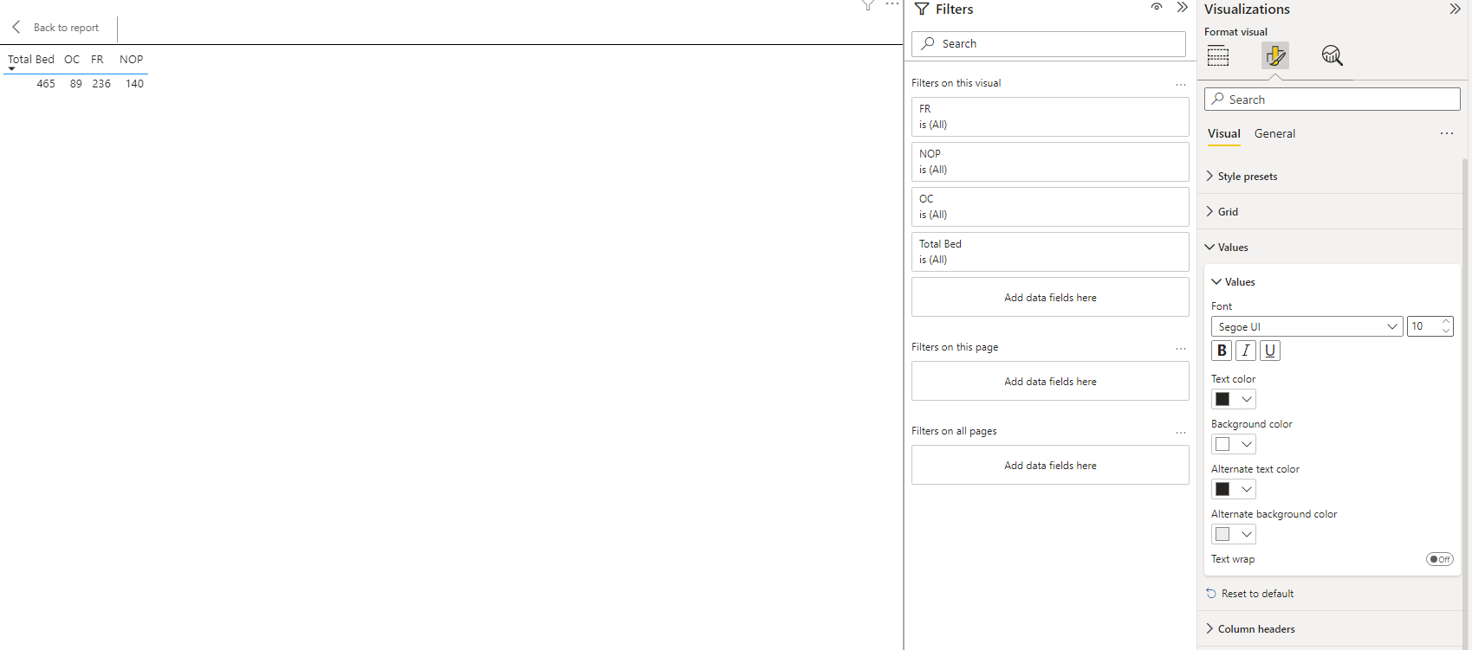The height and width of the screenshot is (650, 1472).
Task: Switch to the Visual tab
Action: click(x=1224, y=133)
